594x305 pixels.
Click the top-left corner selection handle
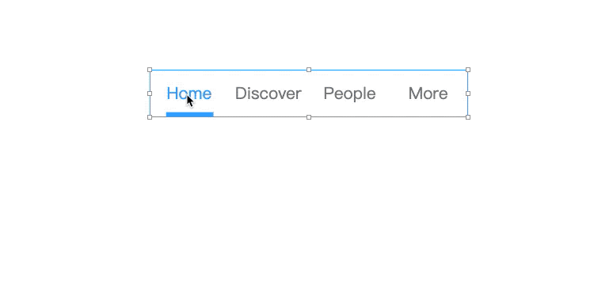click(x=150, y=70)
